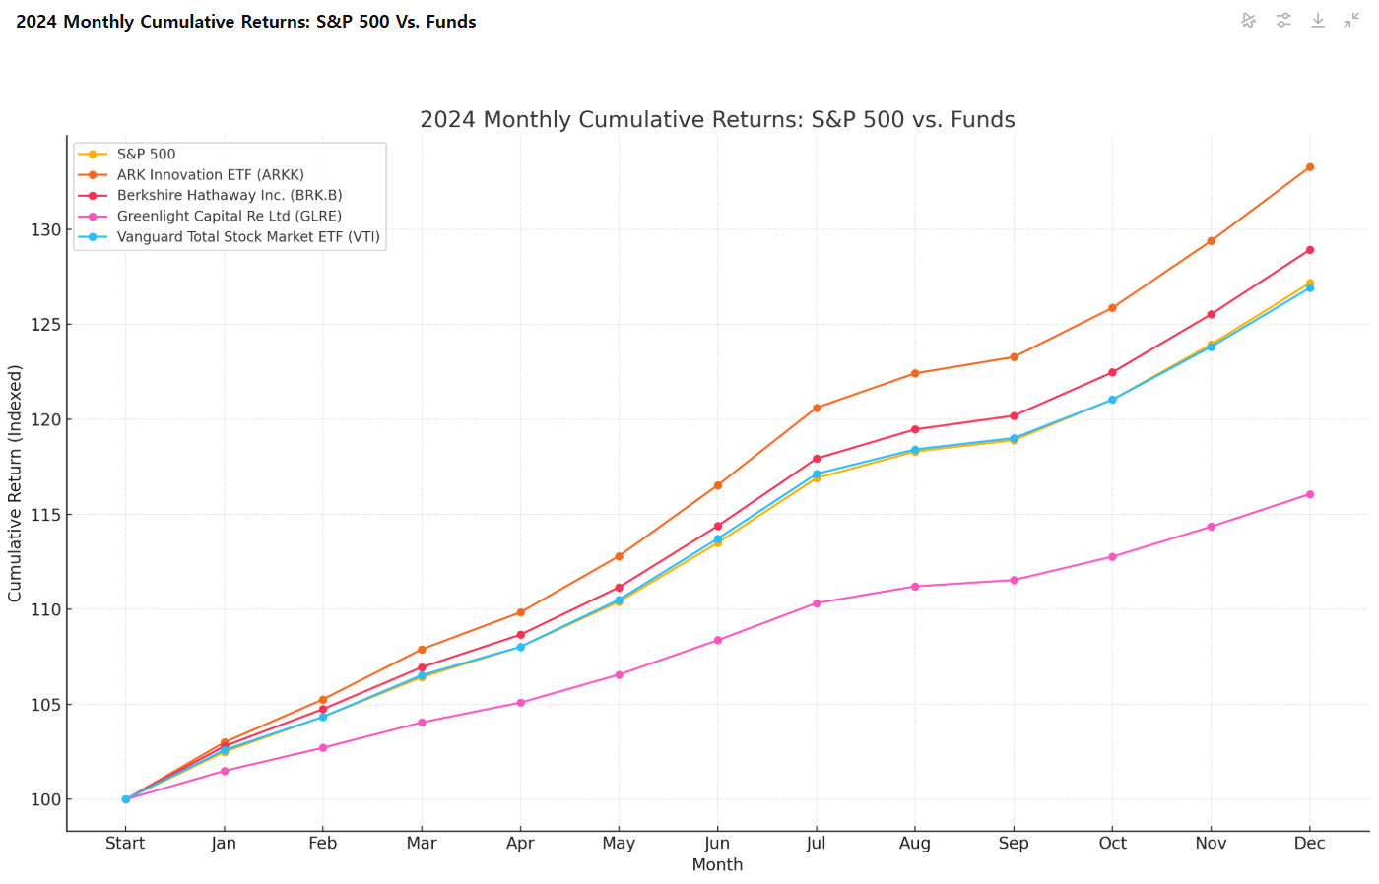The image size is (1379, 884).
Task: Click the 'Oct' x-axis label
Action: pyautogui.click(x=1112, y=843)
